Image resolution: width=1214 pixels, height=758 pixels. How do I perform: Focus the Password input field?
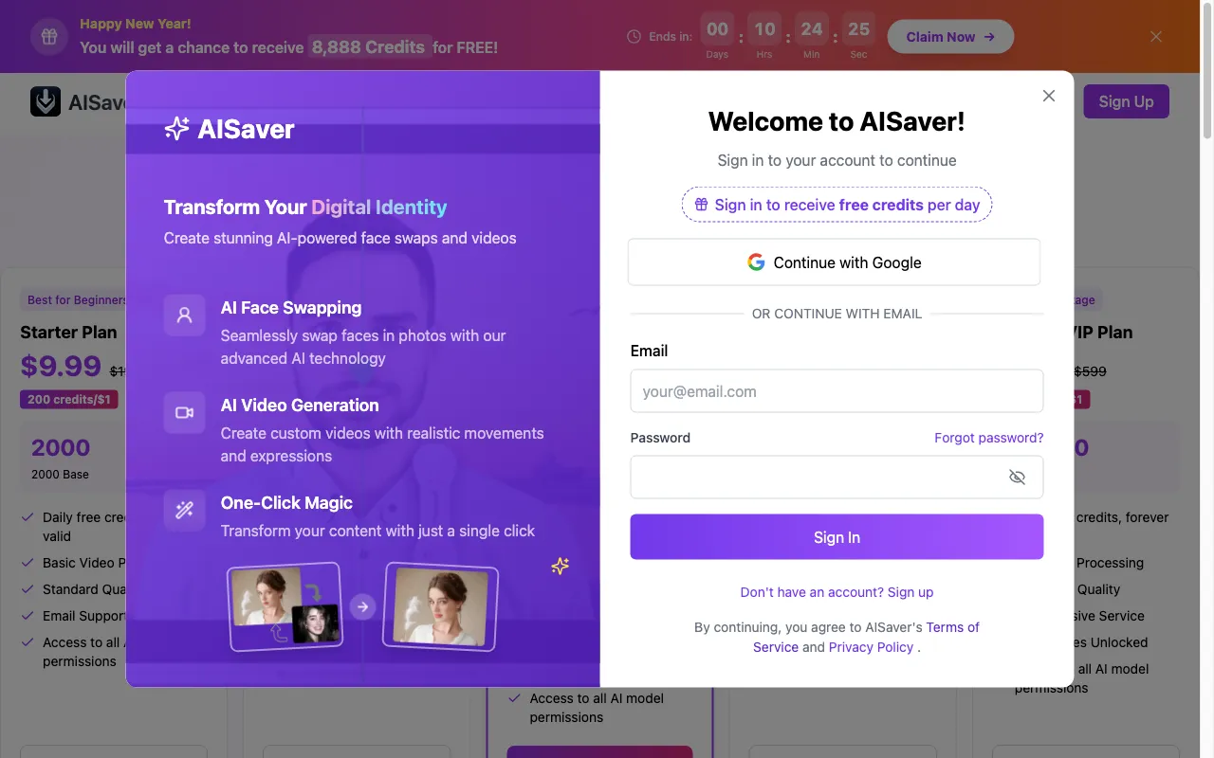coord(837,478)
